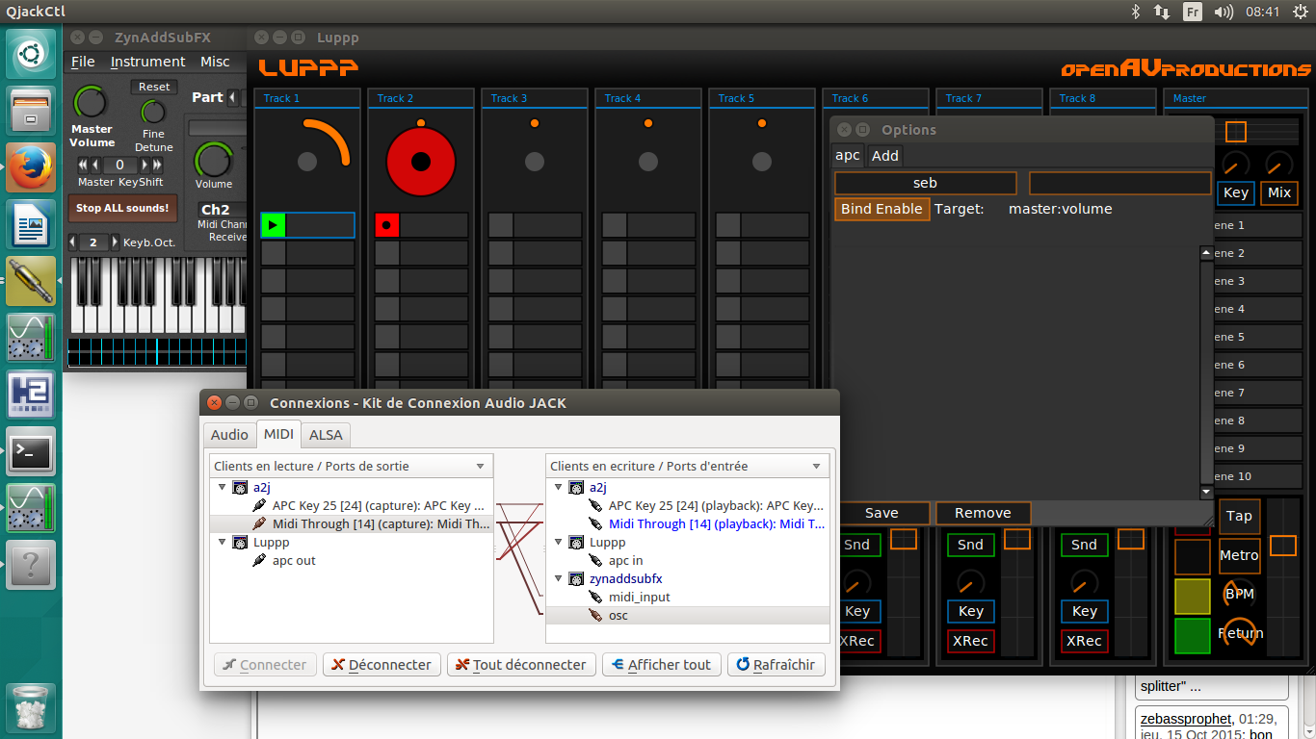The height and width of the screenshot is (739, 1316).
Task: Collapse a2j in the output ports list
Action: coord(224,487)
